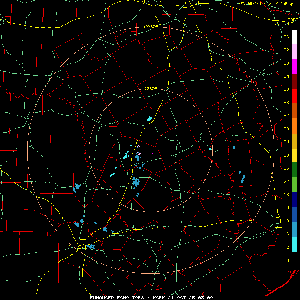This screenshot has width=300, height=300.
Task: Click the '50' value on the scale
Action: pos(286,89)
